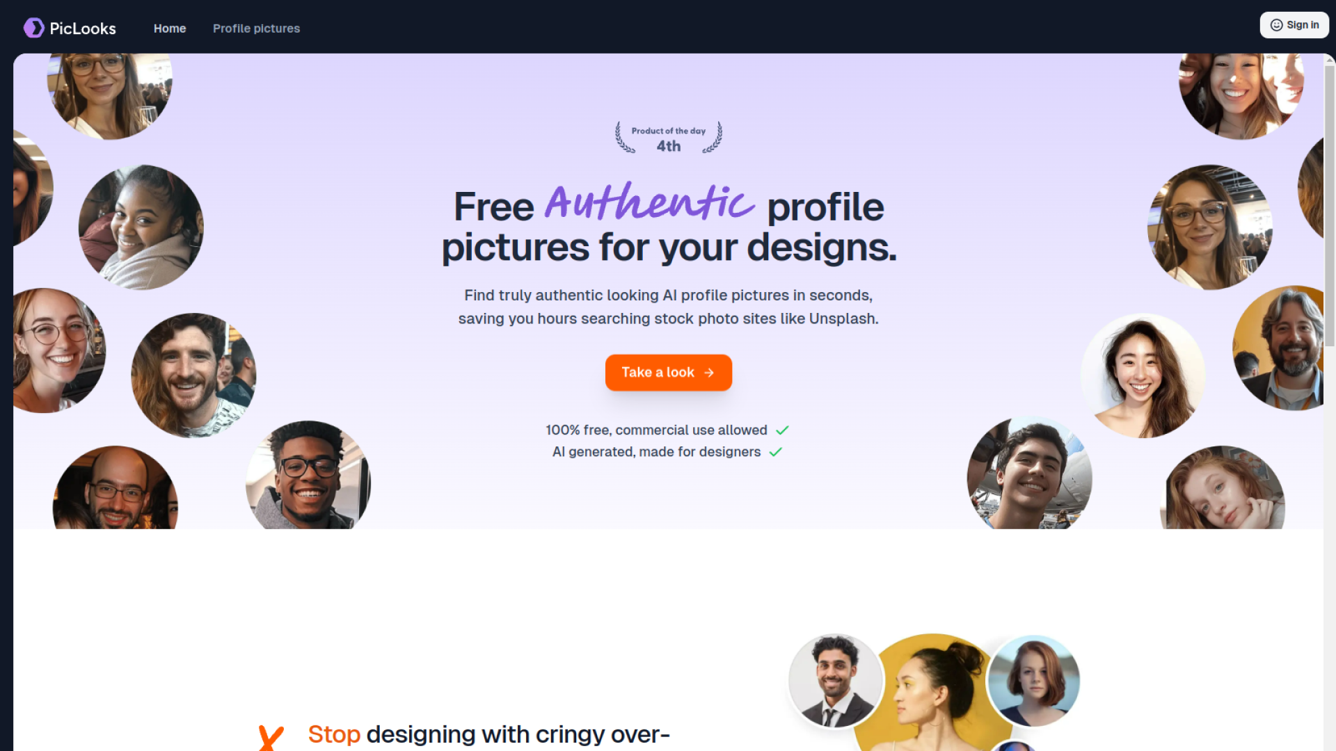Viewport: 1336px width, 751px height.
Task: Click the arrow icon in Take a look
Action: point(709,373)
